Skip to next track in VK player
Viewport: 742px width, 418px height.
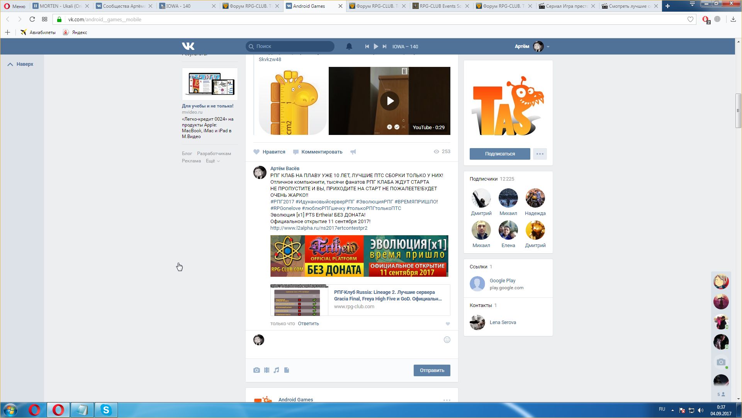pos(384,46)
